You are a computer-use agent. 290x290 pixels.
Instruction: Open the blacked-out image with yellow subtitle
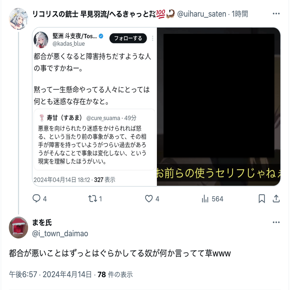[x=219, y=107]
